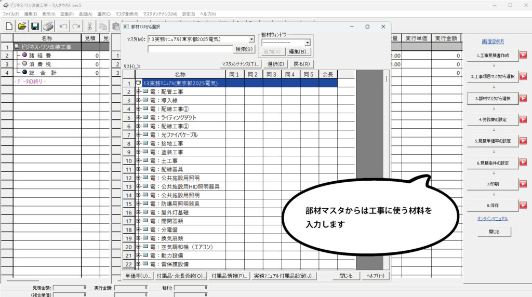Open the 画面説明 link
This screenshot has height=297, width=532.
pos(493,42)
